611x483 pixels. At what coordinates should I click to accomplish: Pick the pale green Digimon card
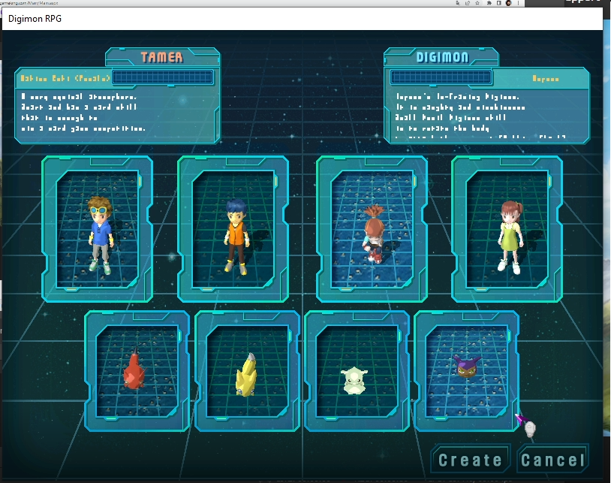(357, 371)
